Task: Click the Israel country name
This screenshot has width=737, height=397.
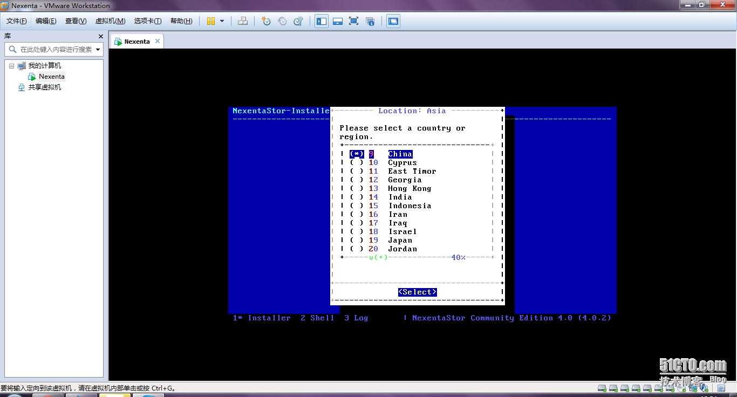Action: point(402,232)
